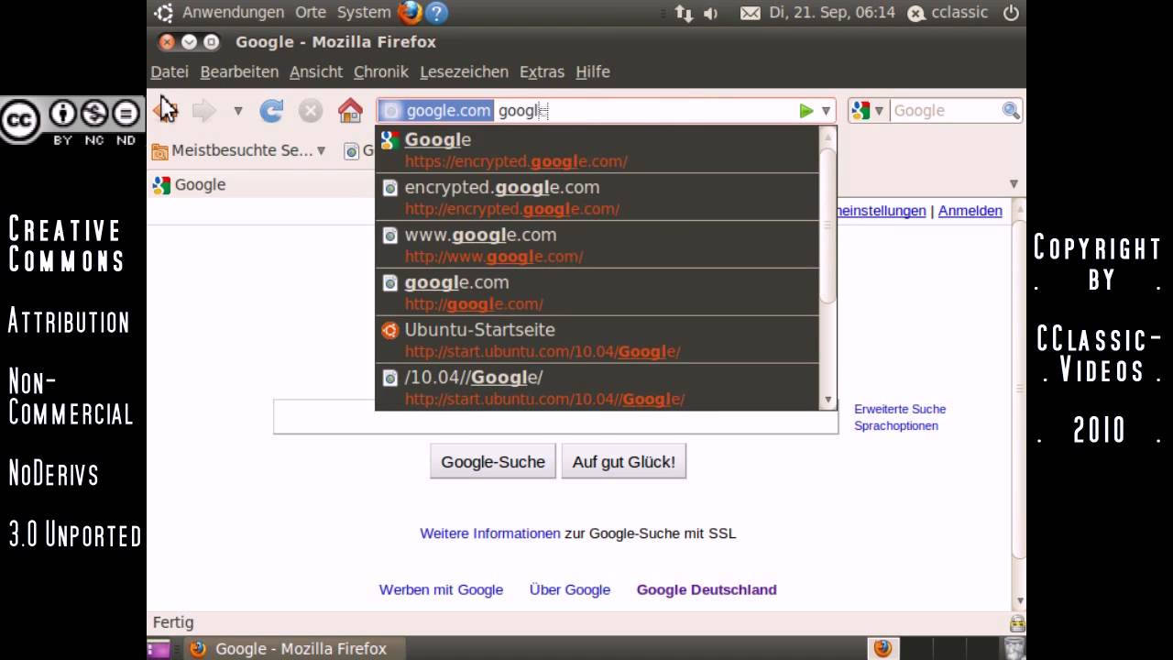Open the Google Deutschland link
This screenshot has height=660, width=1173.
pos(707,590)
